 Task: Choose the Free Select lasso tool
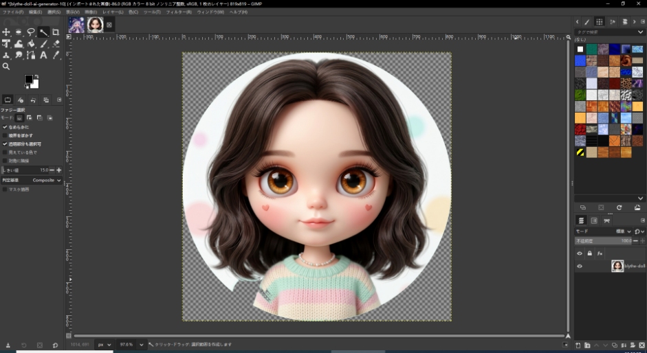[x=31, y=32]
